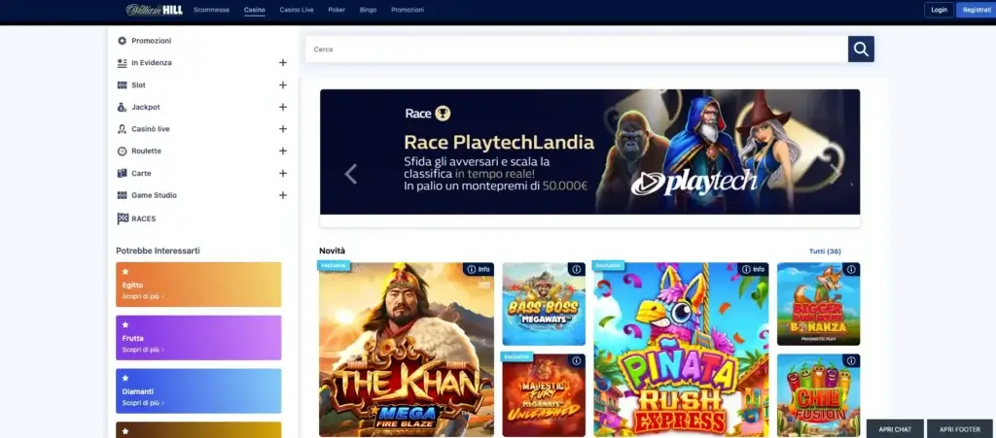Click the Game Studio sidebar icon
996x438 pixels.
click(122, 195)
